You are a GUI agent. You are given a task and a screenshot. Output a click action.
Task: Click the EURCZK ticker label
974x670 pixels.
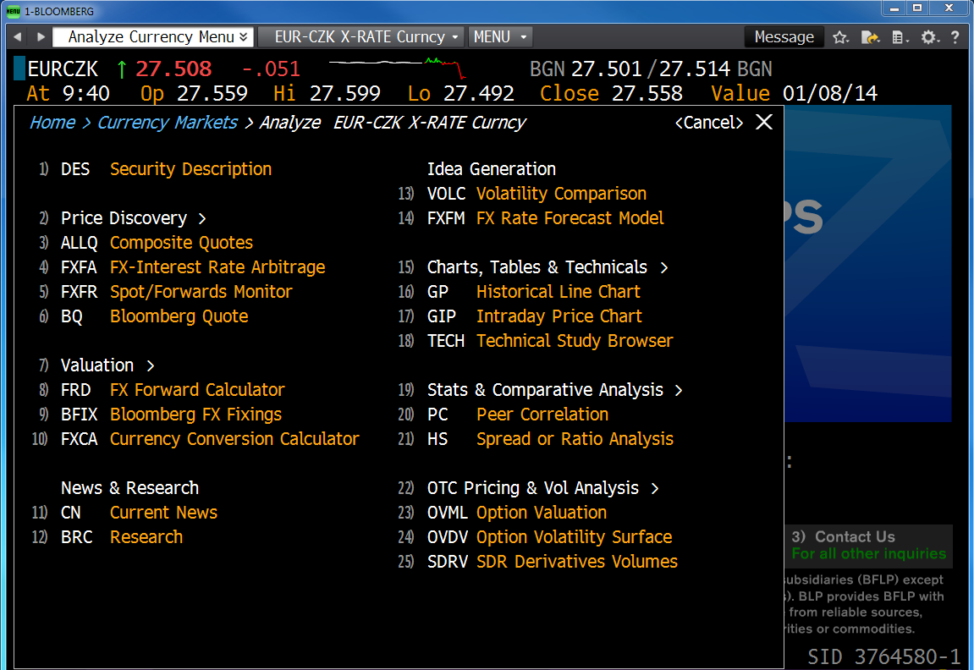[63, 69]
